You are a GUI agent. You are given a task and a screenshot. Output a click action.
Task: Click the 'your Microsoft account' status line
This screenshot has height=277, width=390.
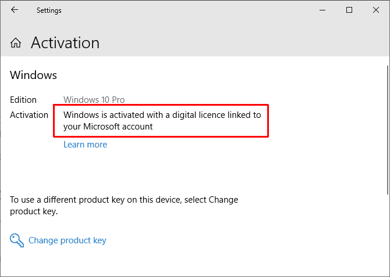[108, 127]
